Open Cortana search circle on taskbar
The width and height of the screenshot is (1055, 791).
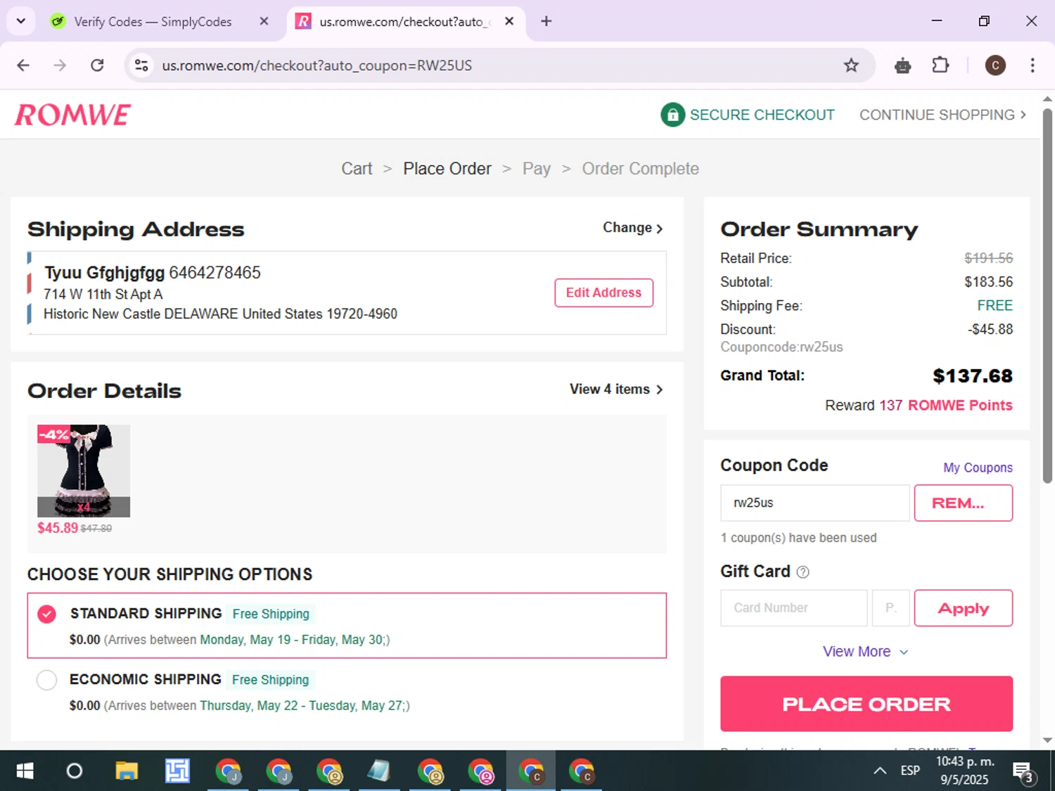point(74,771)
